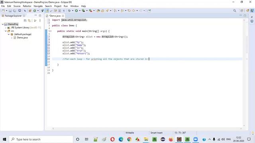
Task: Click the Open Terminal toolbar icon
Action: pos(20,11)
